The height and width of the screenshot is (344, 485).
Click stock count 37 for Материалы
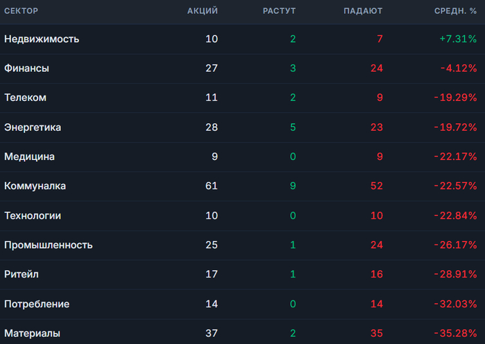pyautogui.click(x=211, y=334)
